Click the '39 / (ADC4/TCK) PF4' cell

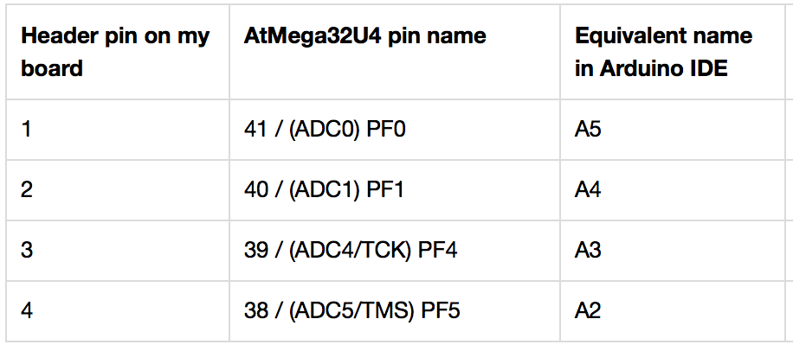(x=395, y=251)
